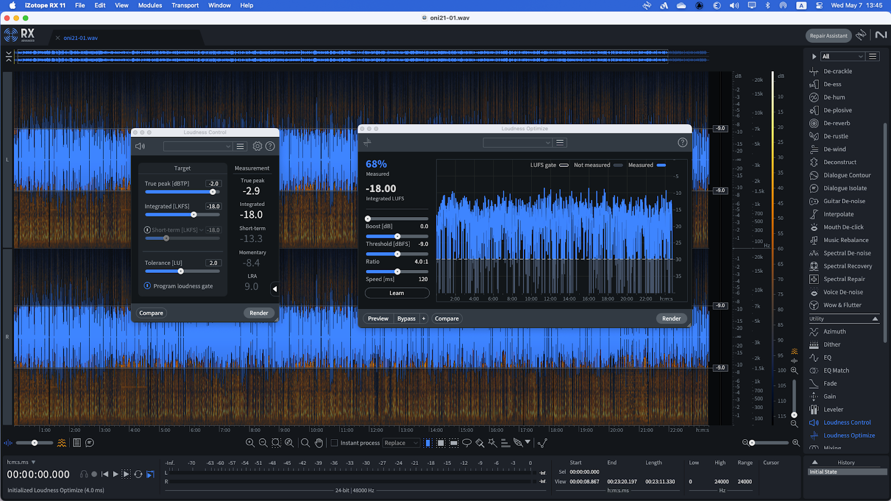Toggle the Short-term LKFS target power button
This screenshot has height=501, width=891.
(148, 230)
